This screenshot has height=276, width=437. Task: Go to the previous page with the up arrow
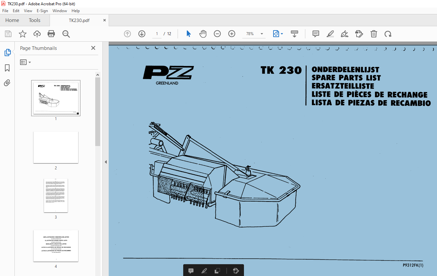tap(127, 34)
